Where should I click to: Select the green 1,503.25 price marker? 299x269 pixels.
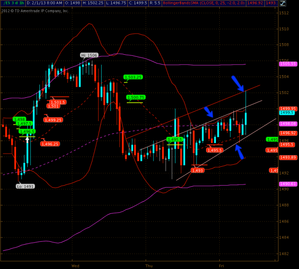tap(133, 77)
